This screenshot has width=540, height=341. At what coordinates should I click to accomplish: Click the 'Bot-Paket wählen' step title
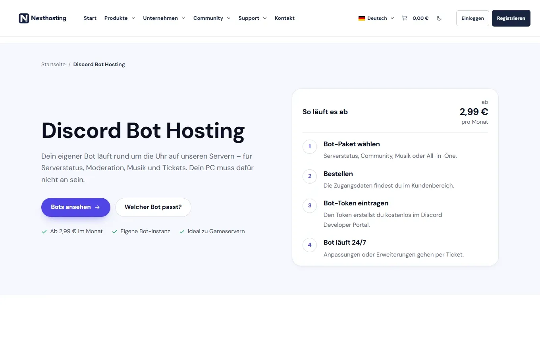coord(352,144)
